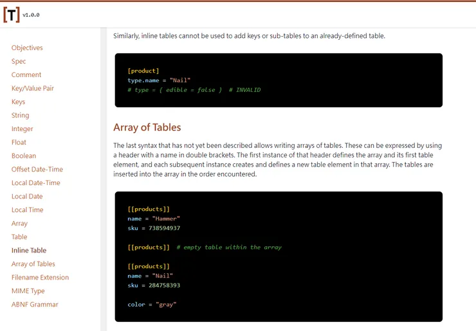Screen dimensions: 476x331
Task: Open Offset Date-Time in sidebar
Action: (x=37, y=169)
